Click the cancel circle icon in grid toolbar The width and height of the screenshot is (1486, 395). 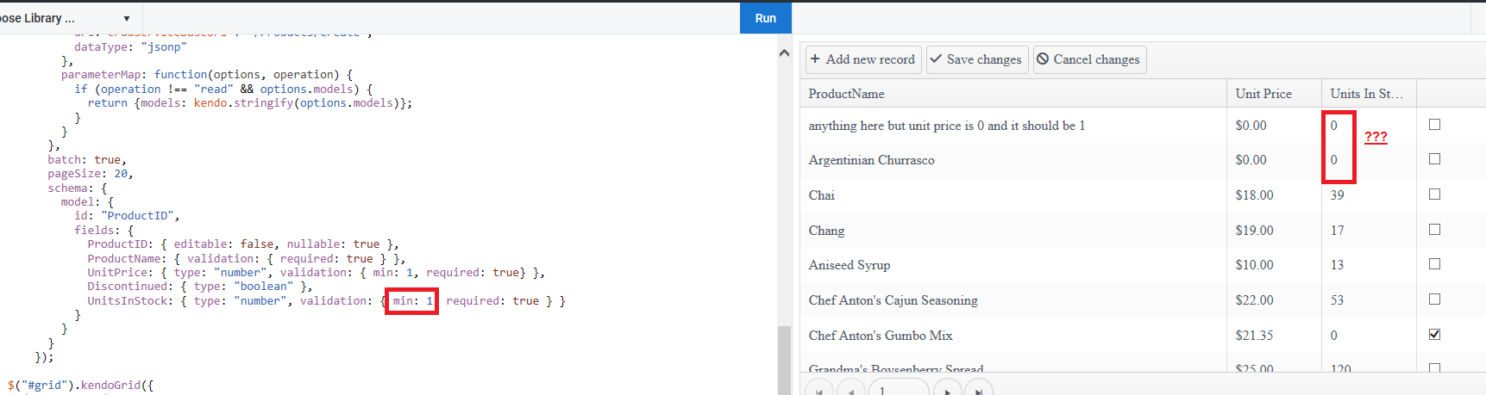tap(1043, 59)
